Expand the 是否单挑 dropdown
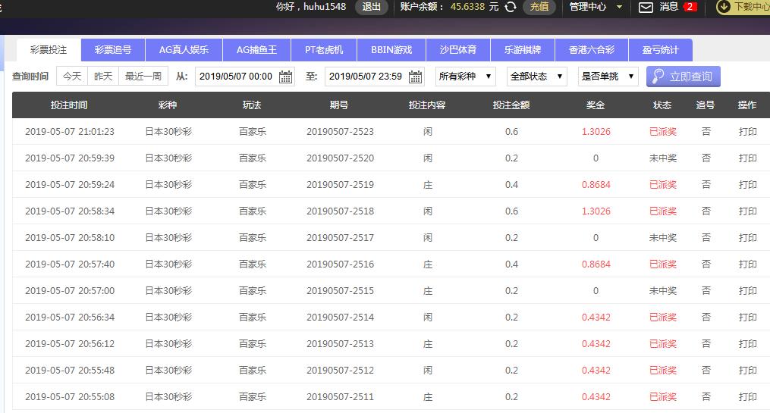This screenshot has height=413, width=770. pyautogui.click(x=607, y=76)
